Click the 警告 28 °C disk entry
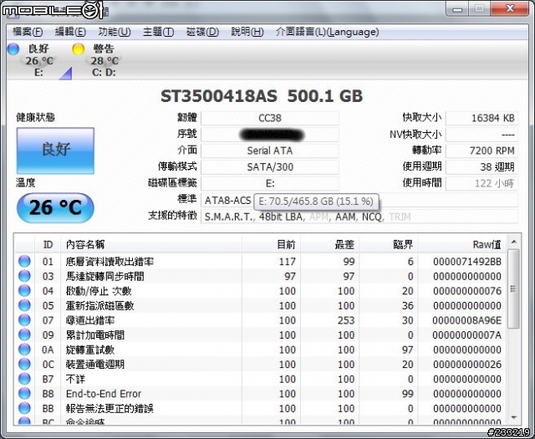This screenshot has height=439, width=535. 104,60
